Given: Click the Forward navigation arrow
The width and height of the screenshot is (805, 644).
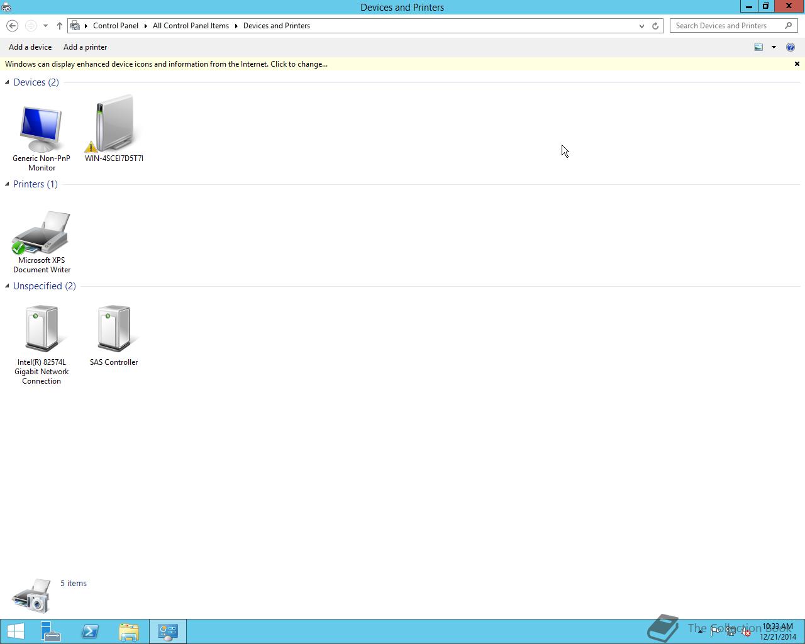Looking at the screenshot, I should coord(31,26).
